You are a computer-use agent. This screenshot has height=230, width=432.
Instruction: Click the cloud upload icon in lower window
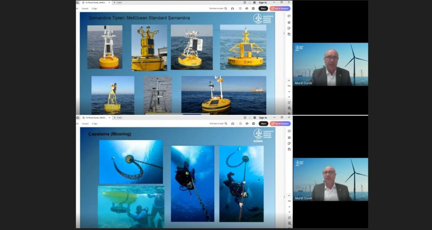[246, 124]
